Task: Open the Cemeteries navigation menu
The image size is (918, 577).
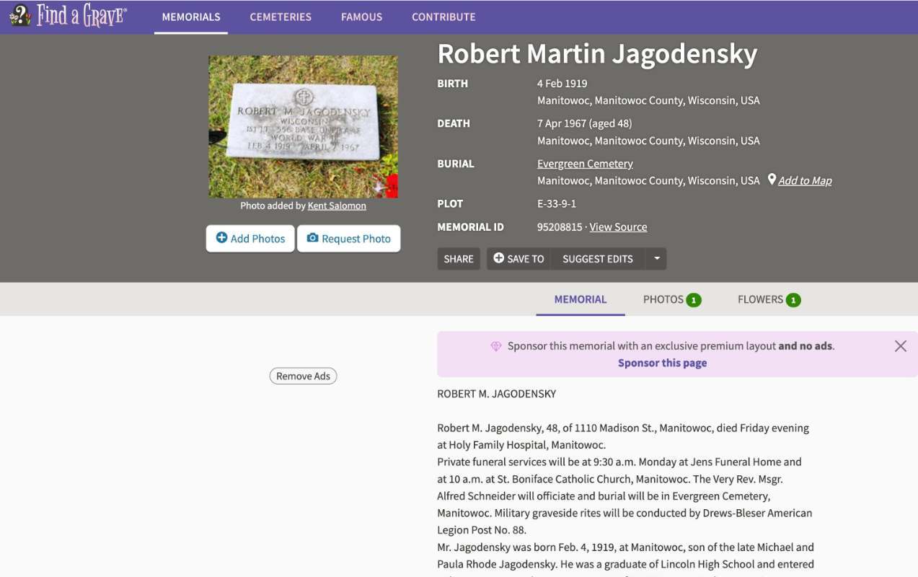Action: [281, 17]
